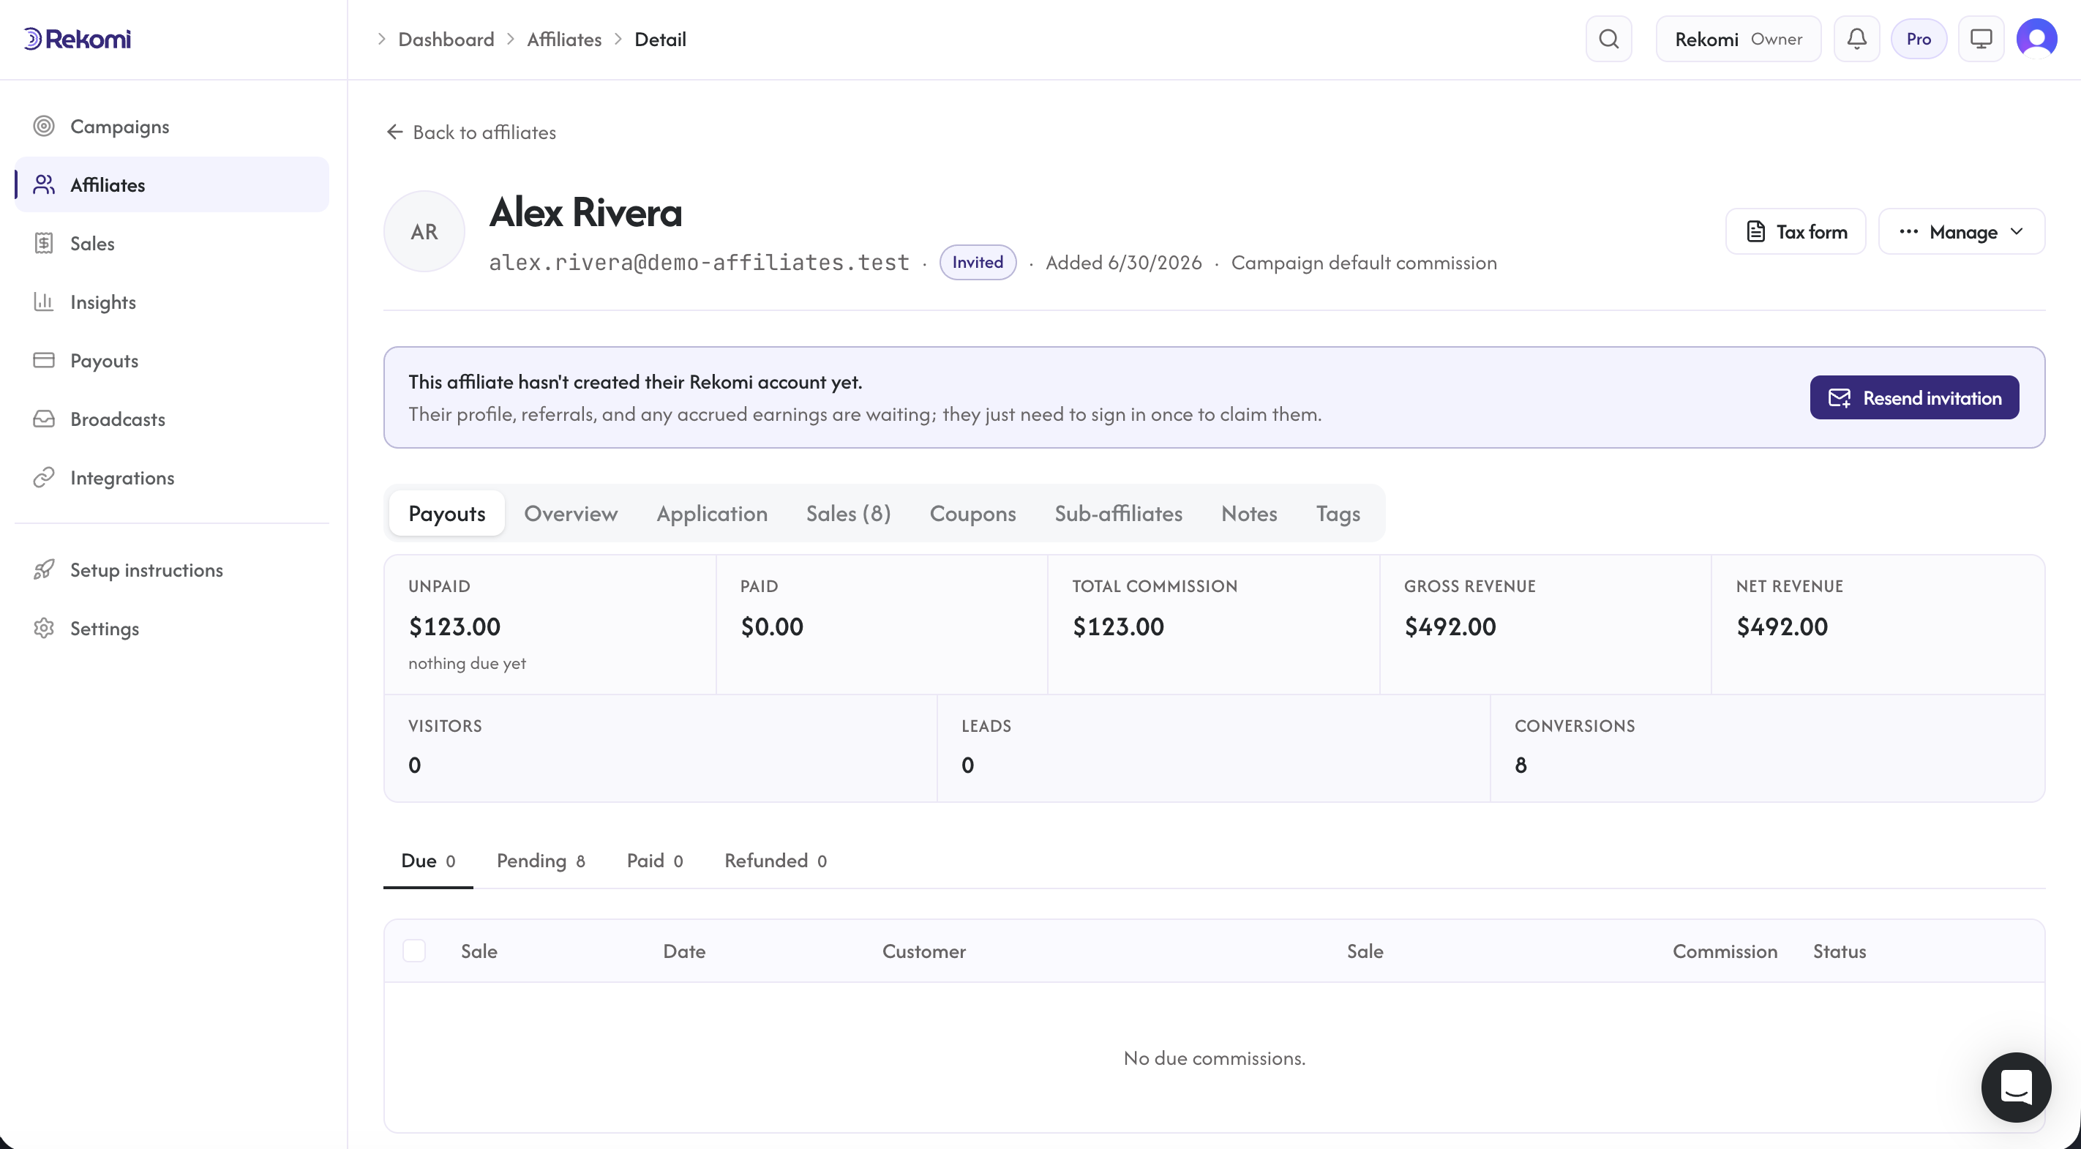Open the notifications bell
Screen dimensions: 2081x1149
(1856, 39)
